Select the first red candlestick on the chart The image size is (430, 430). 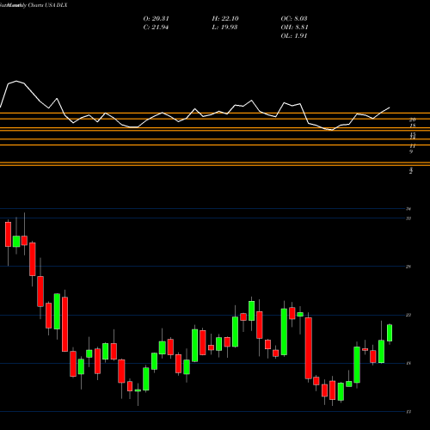pos(8,234)
